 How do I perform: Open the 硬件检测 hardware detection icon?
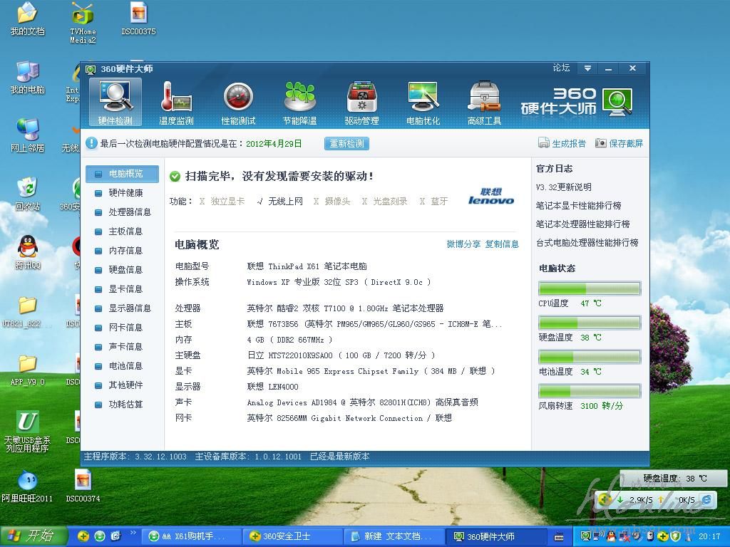115,102
